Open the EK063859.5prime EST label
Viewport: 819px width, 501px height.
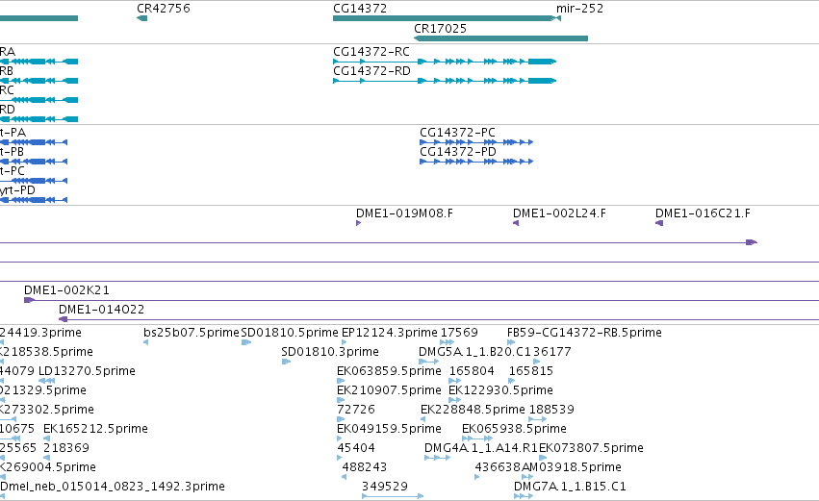pos(389,371)
